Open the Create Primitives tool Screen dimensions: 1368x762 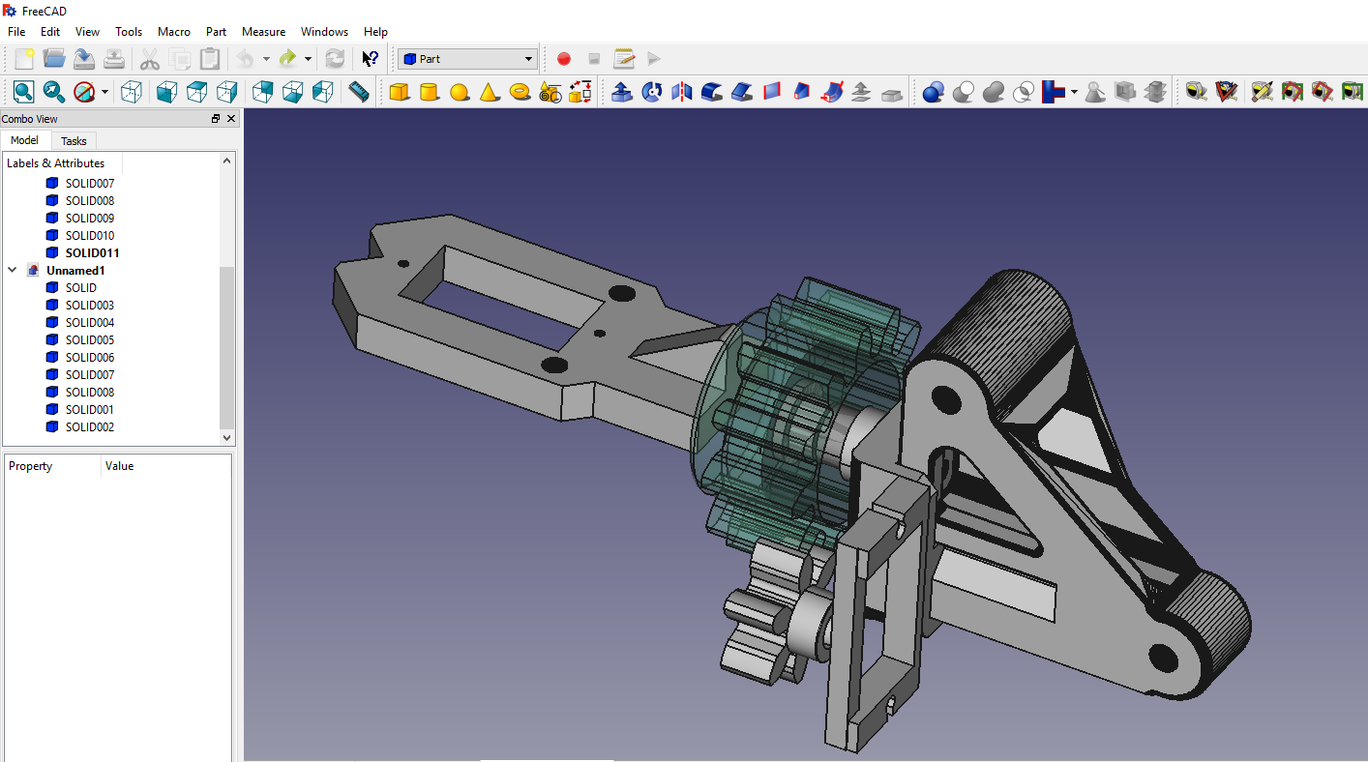pos(550,92)
